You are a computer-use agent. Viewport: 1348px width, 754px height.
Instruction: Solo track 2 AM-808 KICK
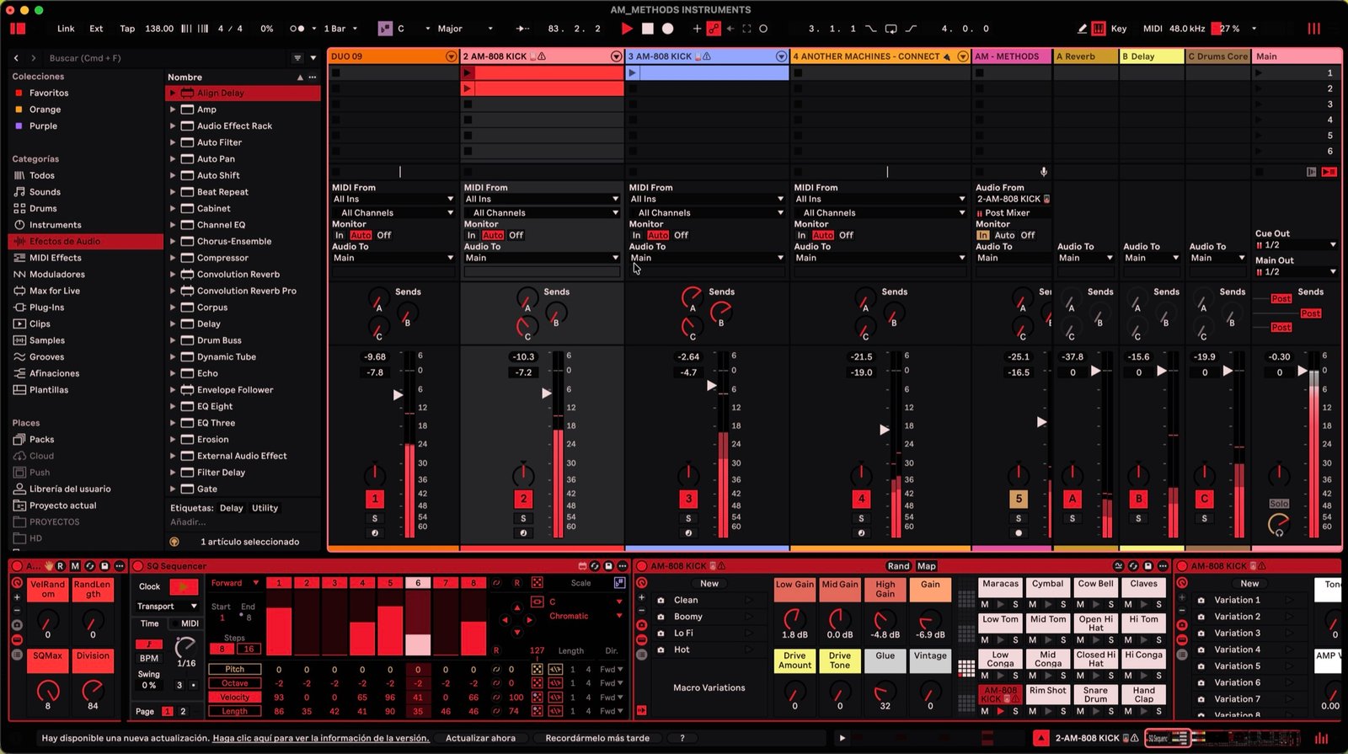pyautogui.click(x=523, y=518)
